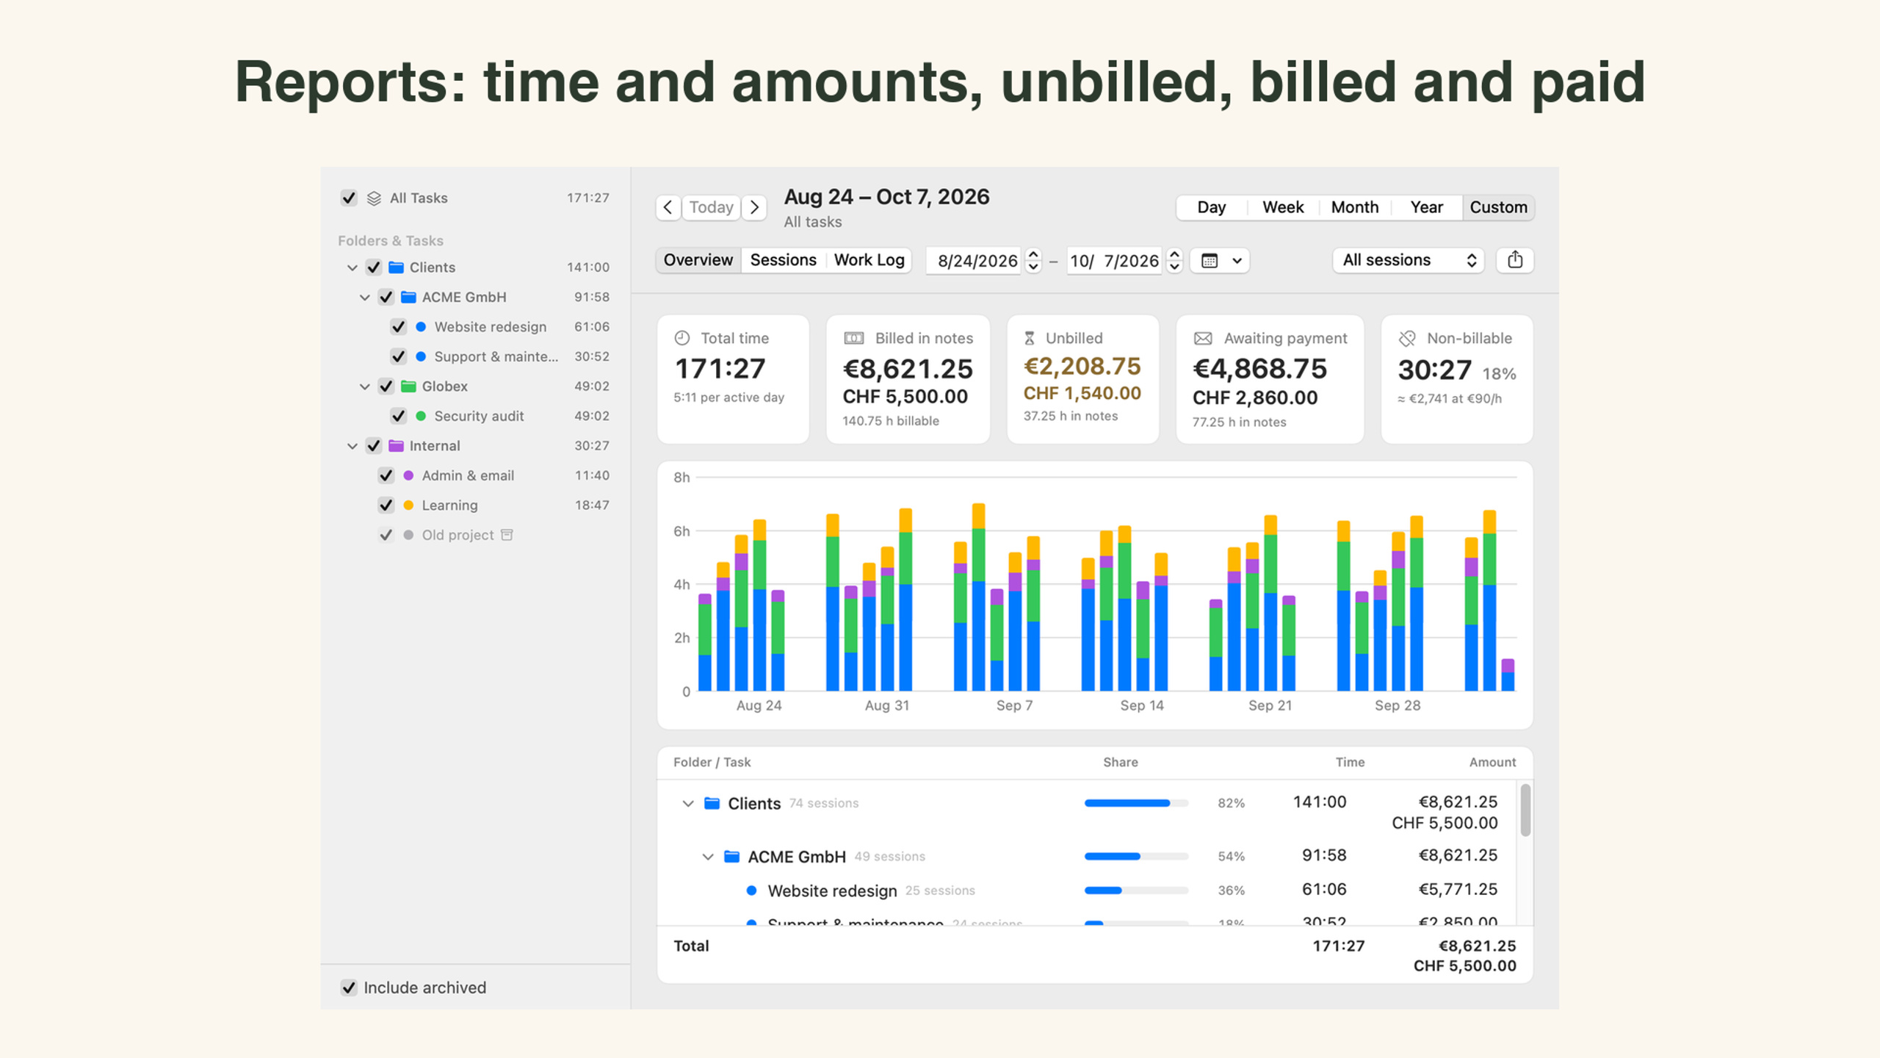Open the calendar date range picker
The width and height of the screenshot is (1880, 1058).
[1220, 261]
